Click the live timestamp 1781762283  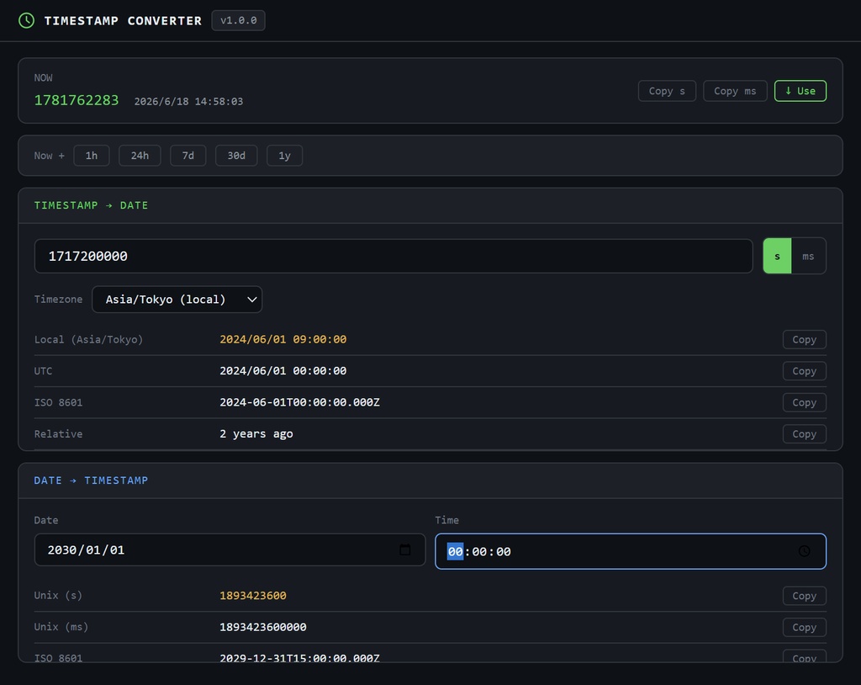77,100
